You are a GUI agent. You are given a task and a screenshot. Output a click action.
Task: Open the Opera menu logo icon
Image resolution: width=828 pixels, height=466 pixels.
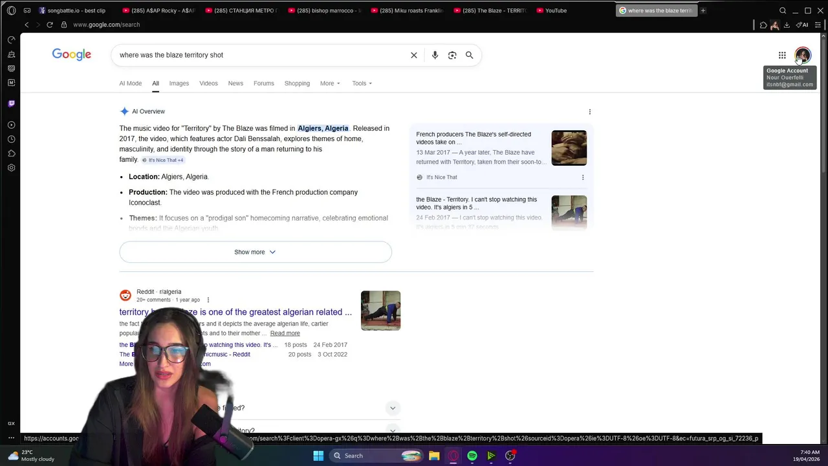(11, 10)
